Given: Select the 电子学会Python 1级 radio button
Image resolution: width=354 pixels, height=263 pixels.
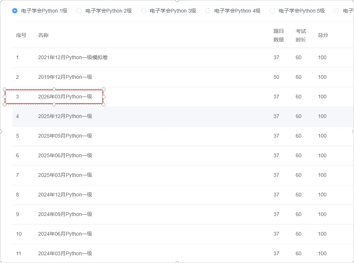Looking at the screenshot, I should 15,11.
